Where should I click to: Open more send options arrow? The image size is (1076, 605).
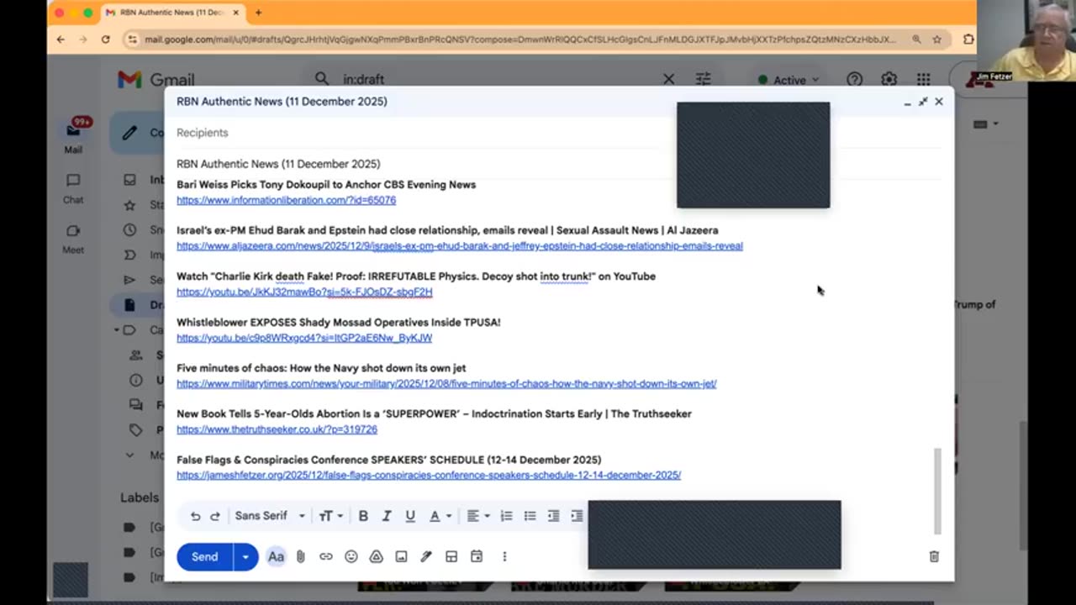click(245, 556)
